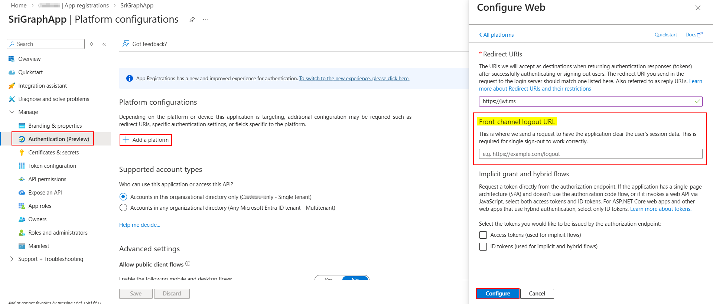Open the Quickstart link in Configure Web panel
Image resolution: width=713 pixels, height=304 pixels.
coord(666,35)
